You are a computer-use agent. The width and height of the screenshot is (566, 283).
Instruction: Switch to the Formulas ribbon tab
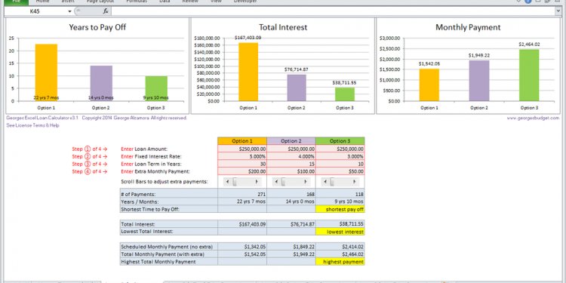137,2
